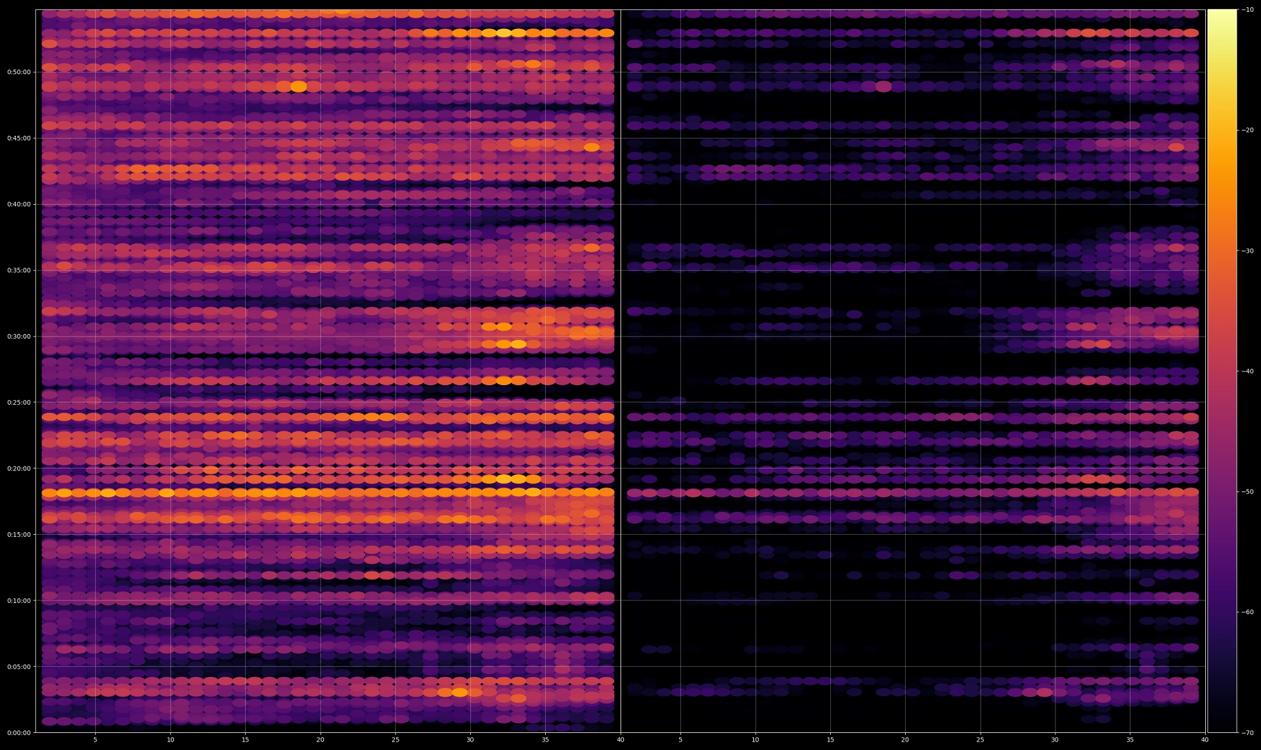The image size is (1261, 750).
Task: Click the left heatmap's x-axis label 5
Action: 95,740
